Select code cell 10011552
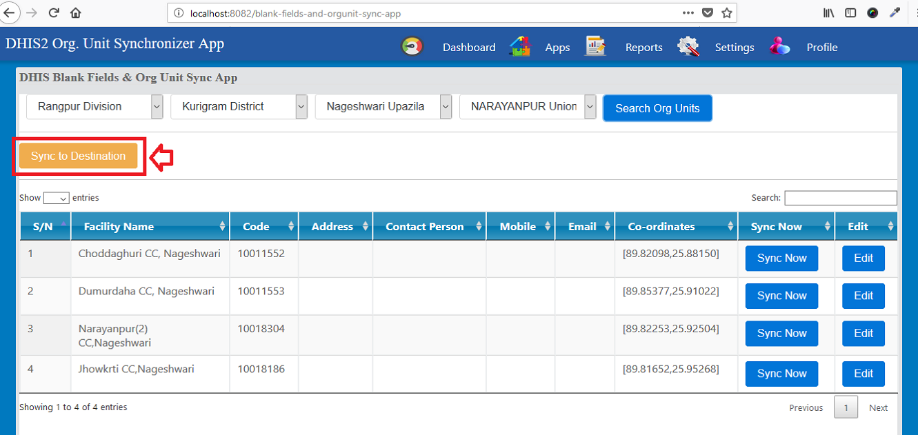 pos(261,254)
